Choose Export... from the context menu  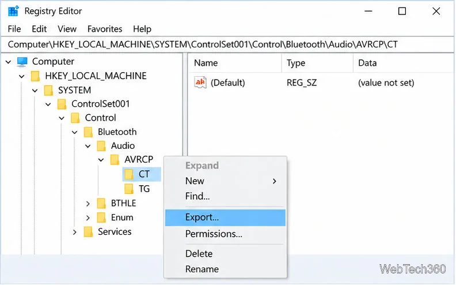click(225, 217)
